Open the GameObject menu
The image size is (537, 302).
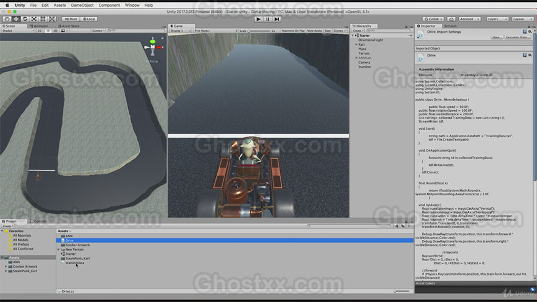tap(82, 5)
